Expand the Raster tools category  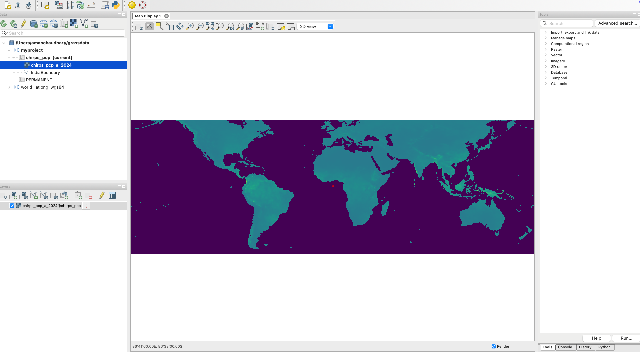tap(546, 49)
